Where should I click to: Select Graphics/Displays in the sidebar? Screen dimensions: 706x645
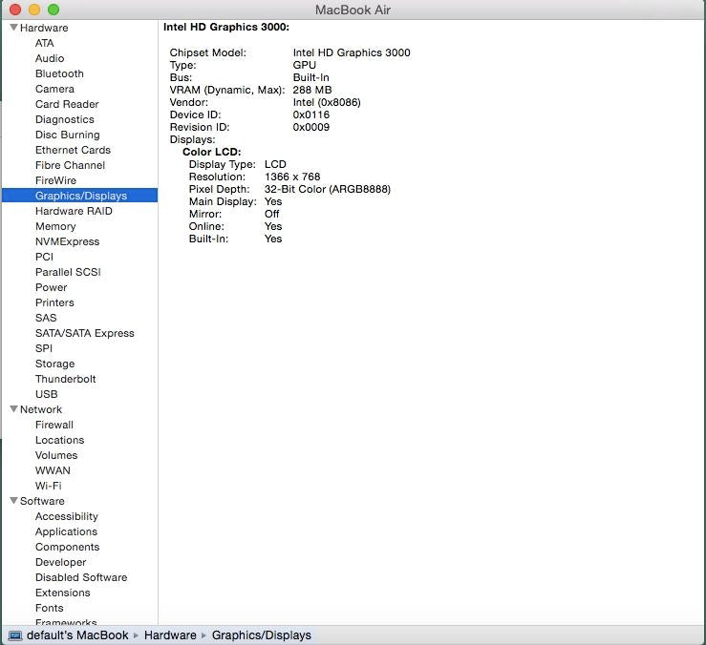[x=80, y=196]
